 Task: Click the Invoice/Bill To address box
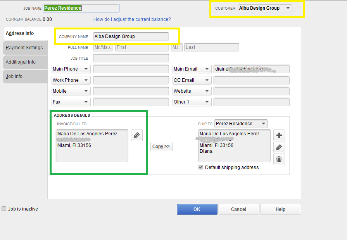pos(92,146)
